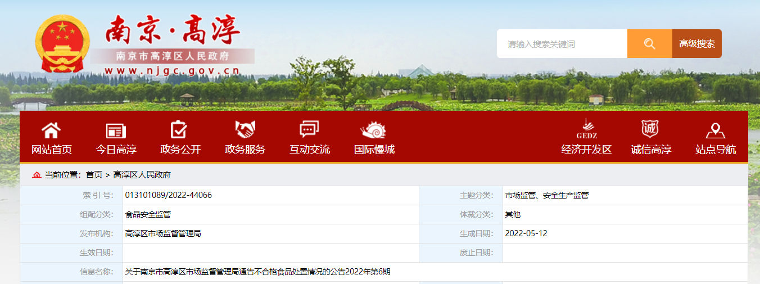Focus the search keyword input field
Image resolution: width=760 pixels, height=284 pixels.
pos(562,44)
